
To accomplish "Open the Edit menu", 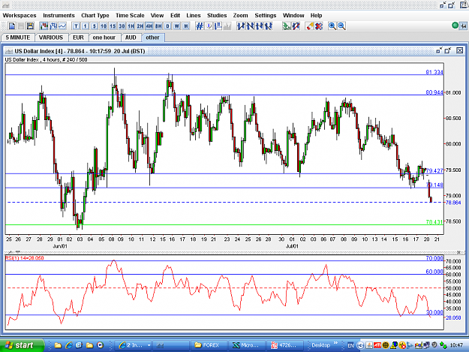I will (176, 15).
